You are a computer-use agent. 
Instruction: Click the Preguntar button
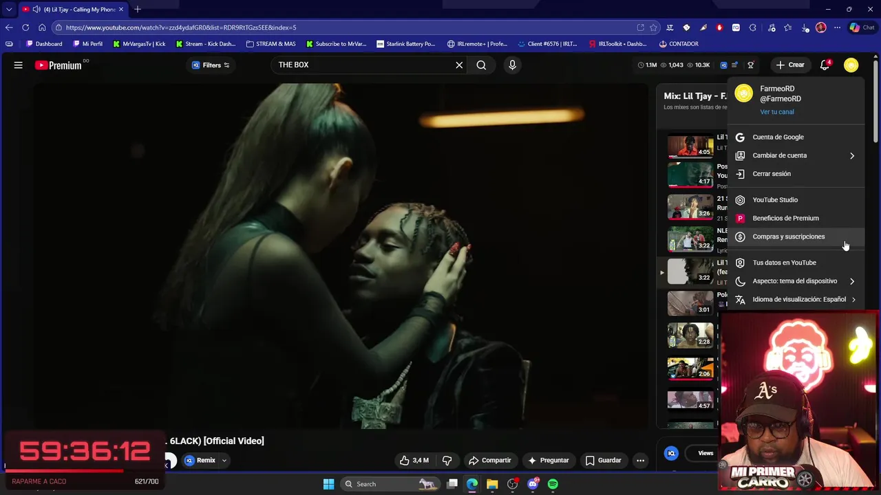pyautogui.click(x=548, y=461)
